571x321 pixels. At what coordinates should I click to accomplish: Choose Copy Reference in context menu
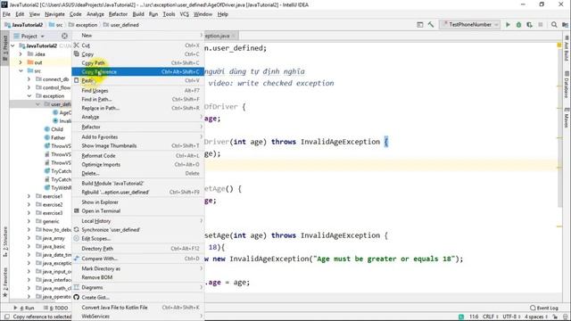point(138,71)
